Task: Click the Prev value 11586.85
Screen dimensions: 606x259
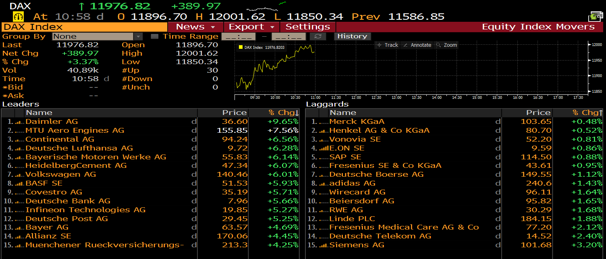Action: pos(416,17)
